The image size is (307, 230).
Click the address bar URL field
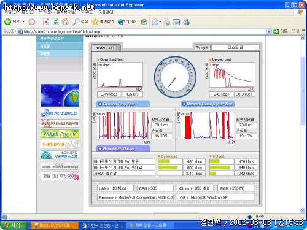tap(142, 31)
